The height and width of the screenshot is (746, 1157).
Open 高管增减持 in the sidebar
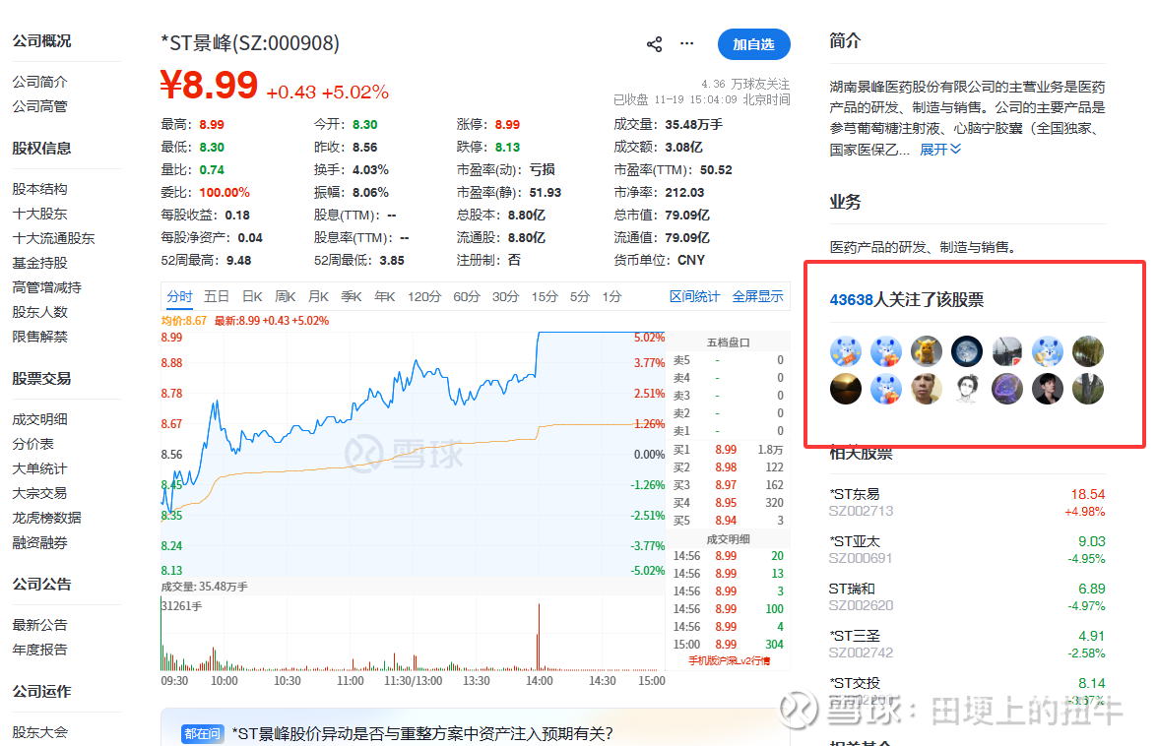46,287
